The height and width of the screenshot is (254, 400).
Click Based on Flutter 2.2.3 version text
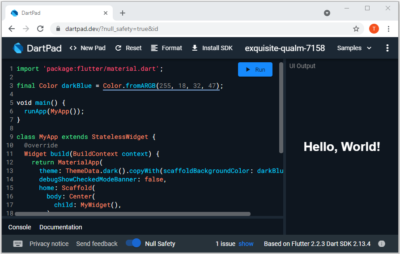pos(317,244)
